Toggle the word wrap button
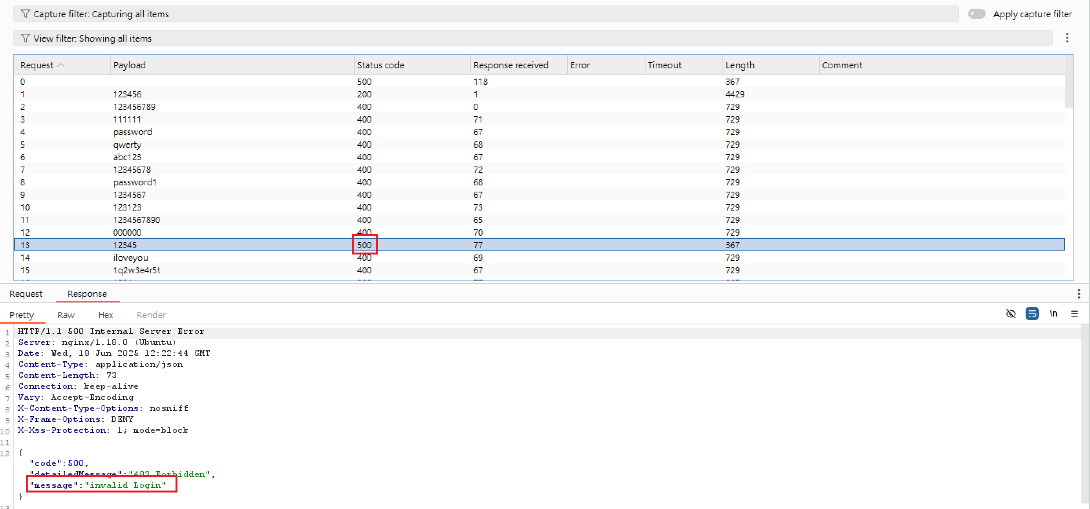The width and height of the screenshot is (1090, 509). pos(1032,313)
